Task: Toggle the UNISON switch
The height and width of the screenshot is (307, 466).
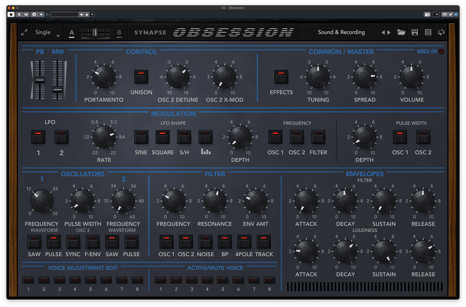Action: (x=141, y=77)
